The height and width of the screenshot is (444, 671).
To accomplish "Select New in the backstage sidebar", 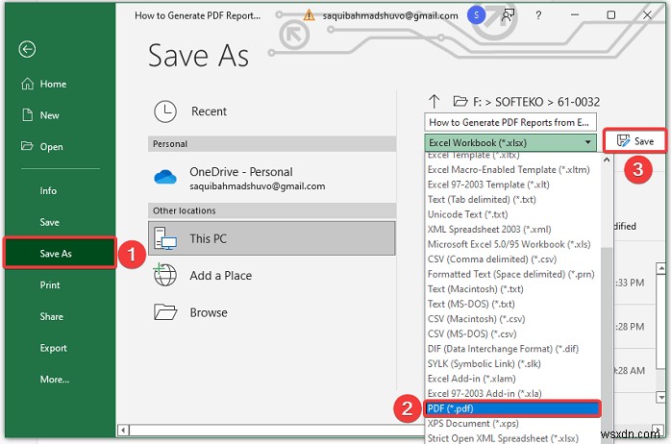I will tap(40, 115).
